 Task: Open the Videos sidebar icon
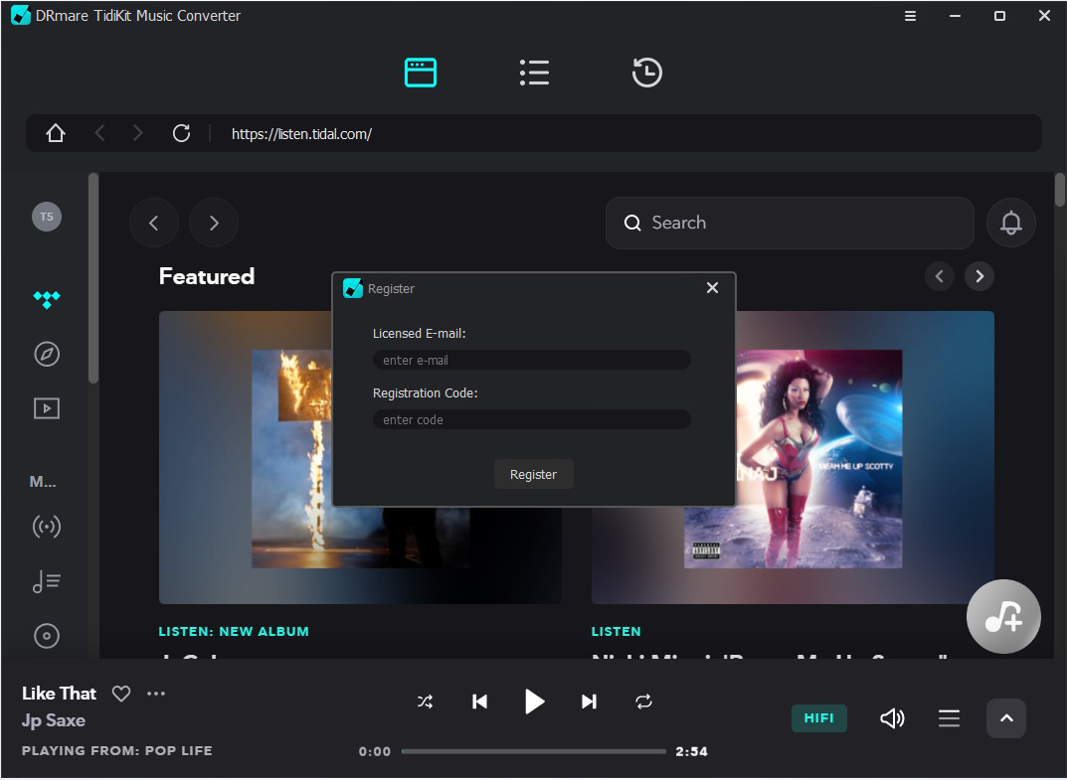47,408
